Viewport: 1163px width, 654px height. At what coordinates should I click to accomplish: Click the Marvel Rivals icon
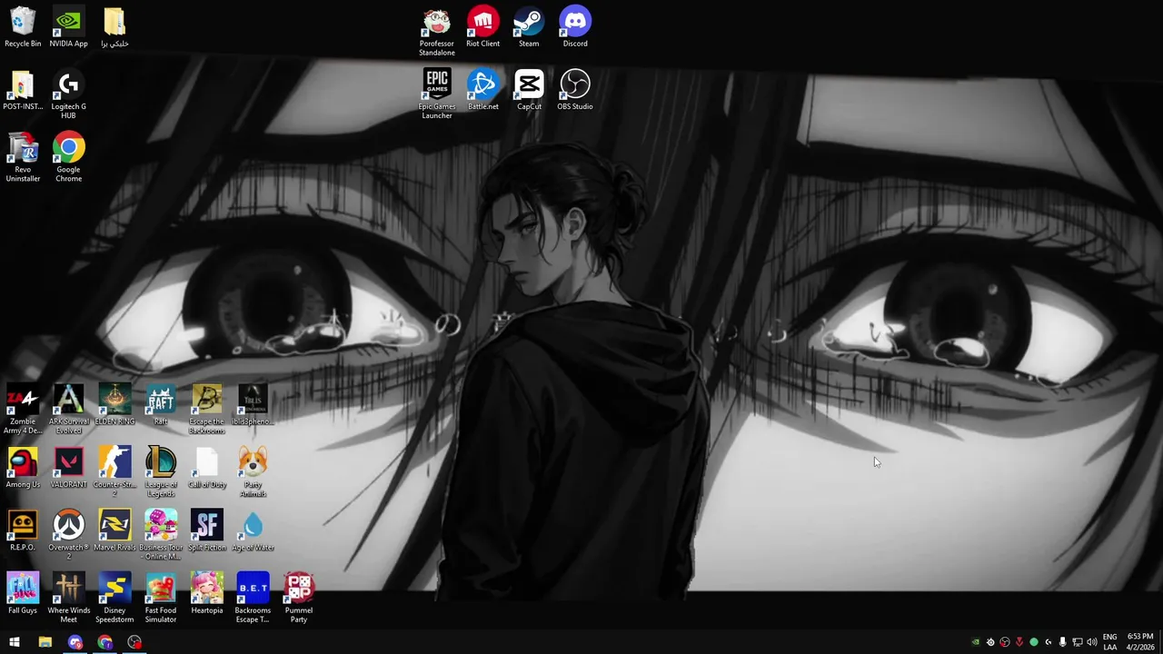pos(114,531)
